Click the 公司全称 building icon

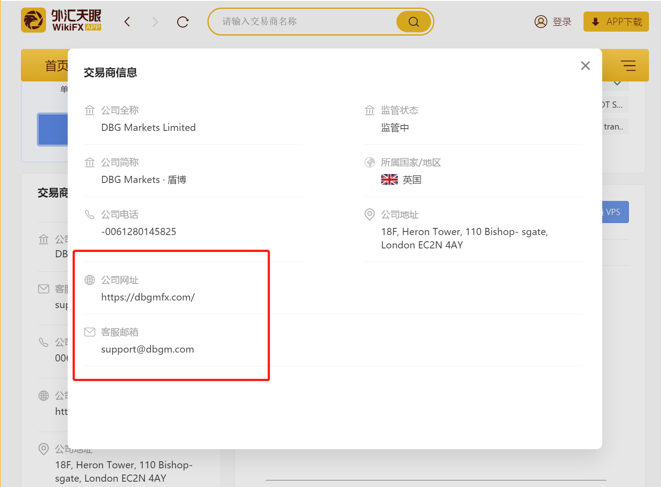tap(90, 110)
